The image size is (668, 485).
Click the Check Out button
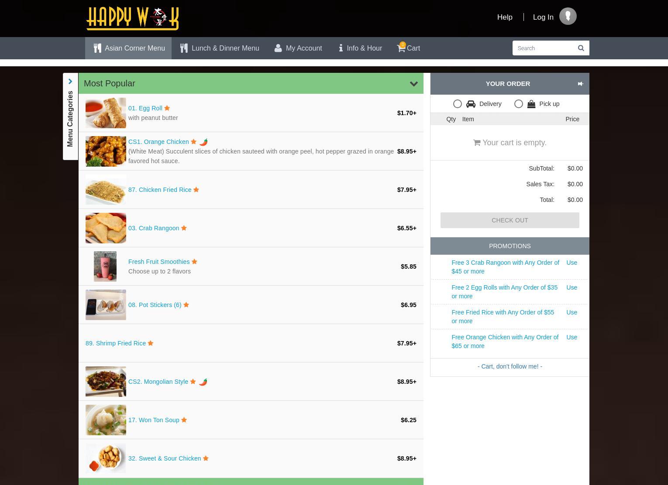(510, 220)
